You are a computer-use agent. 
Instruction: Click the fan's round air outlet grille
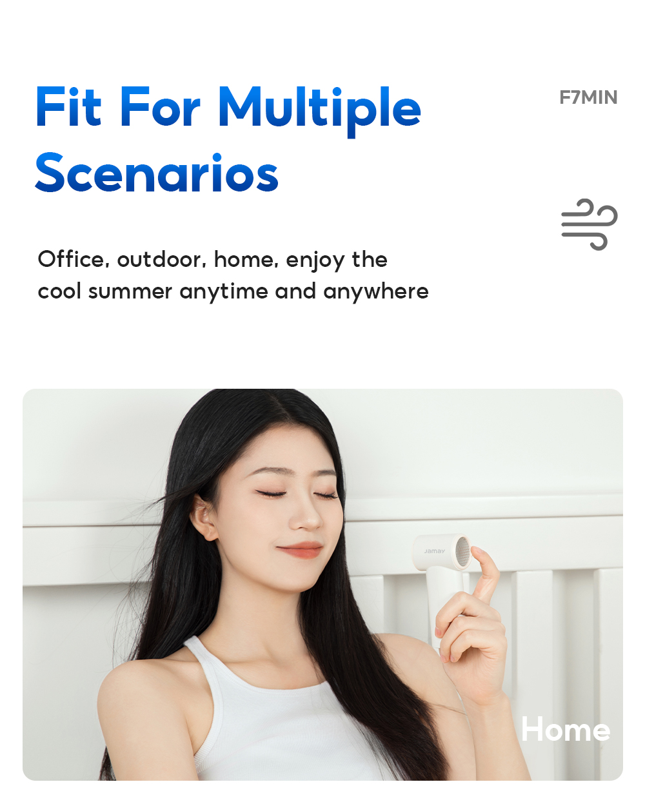click(x=462, y=552)
